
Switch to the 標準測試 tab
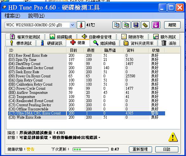click(21, 43)
